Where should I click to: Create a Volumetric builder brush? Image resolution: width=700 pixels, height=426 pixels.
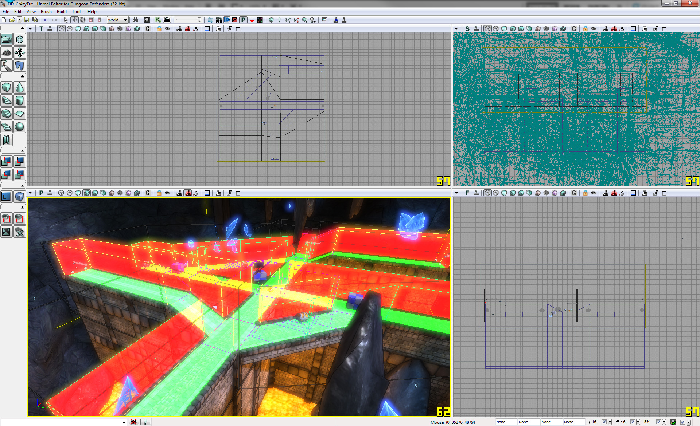point(7,140)
